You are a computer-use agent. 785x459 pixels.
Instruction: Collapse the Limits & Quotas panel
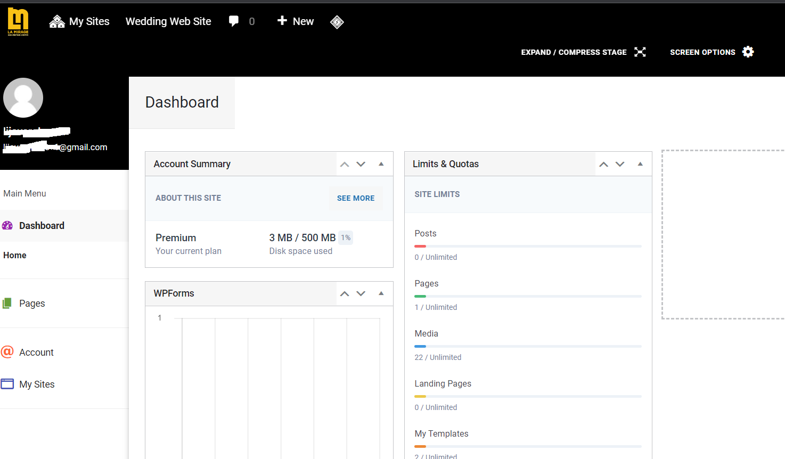tap(640, 164)
